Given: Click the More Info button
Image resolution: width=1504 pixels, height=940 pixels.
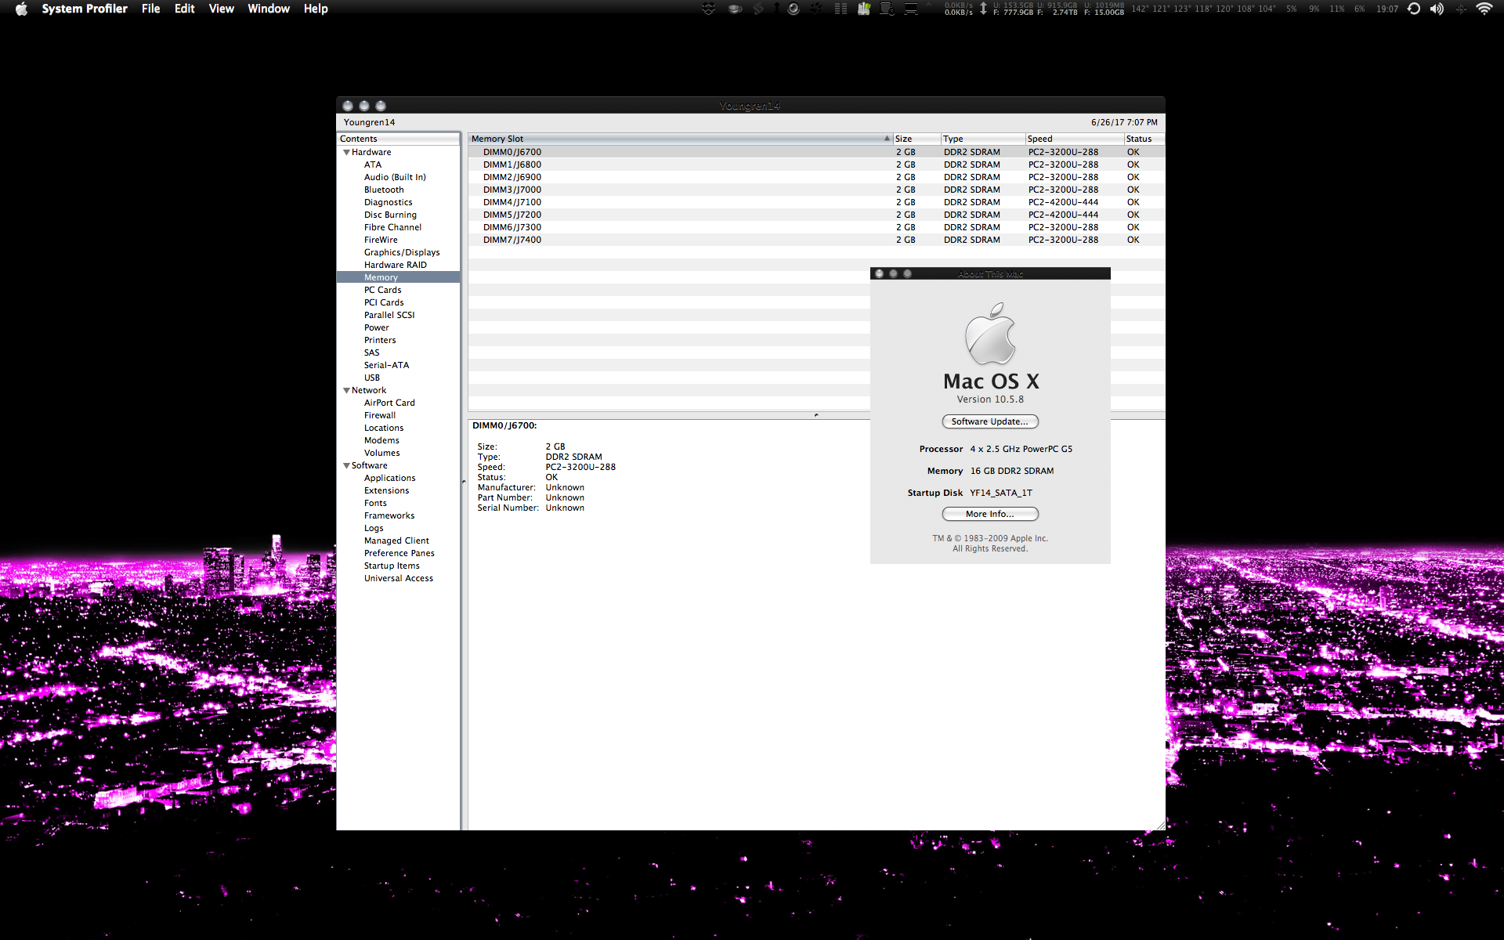Looking at the screenshot, I should (x=989, y=514).
